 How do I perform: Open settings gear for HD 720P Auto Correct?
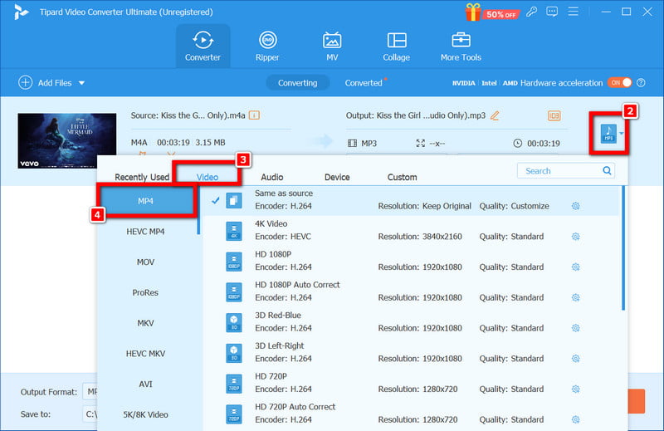coord(575,419)
